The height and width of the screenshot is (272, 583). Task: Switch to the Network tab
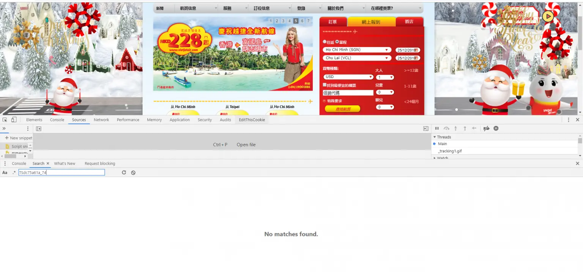click(101, 120)
